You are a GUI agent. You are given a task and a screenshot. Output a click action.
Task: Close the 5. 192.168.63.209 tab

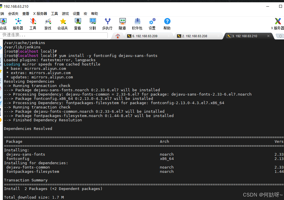coord(169,36)
